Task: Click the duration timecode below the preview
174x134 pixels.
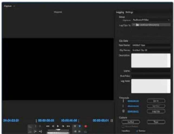Action: pyautogui.click(x=101, y=121)
